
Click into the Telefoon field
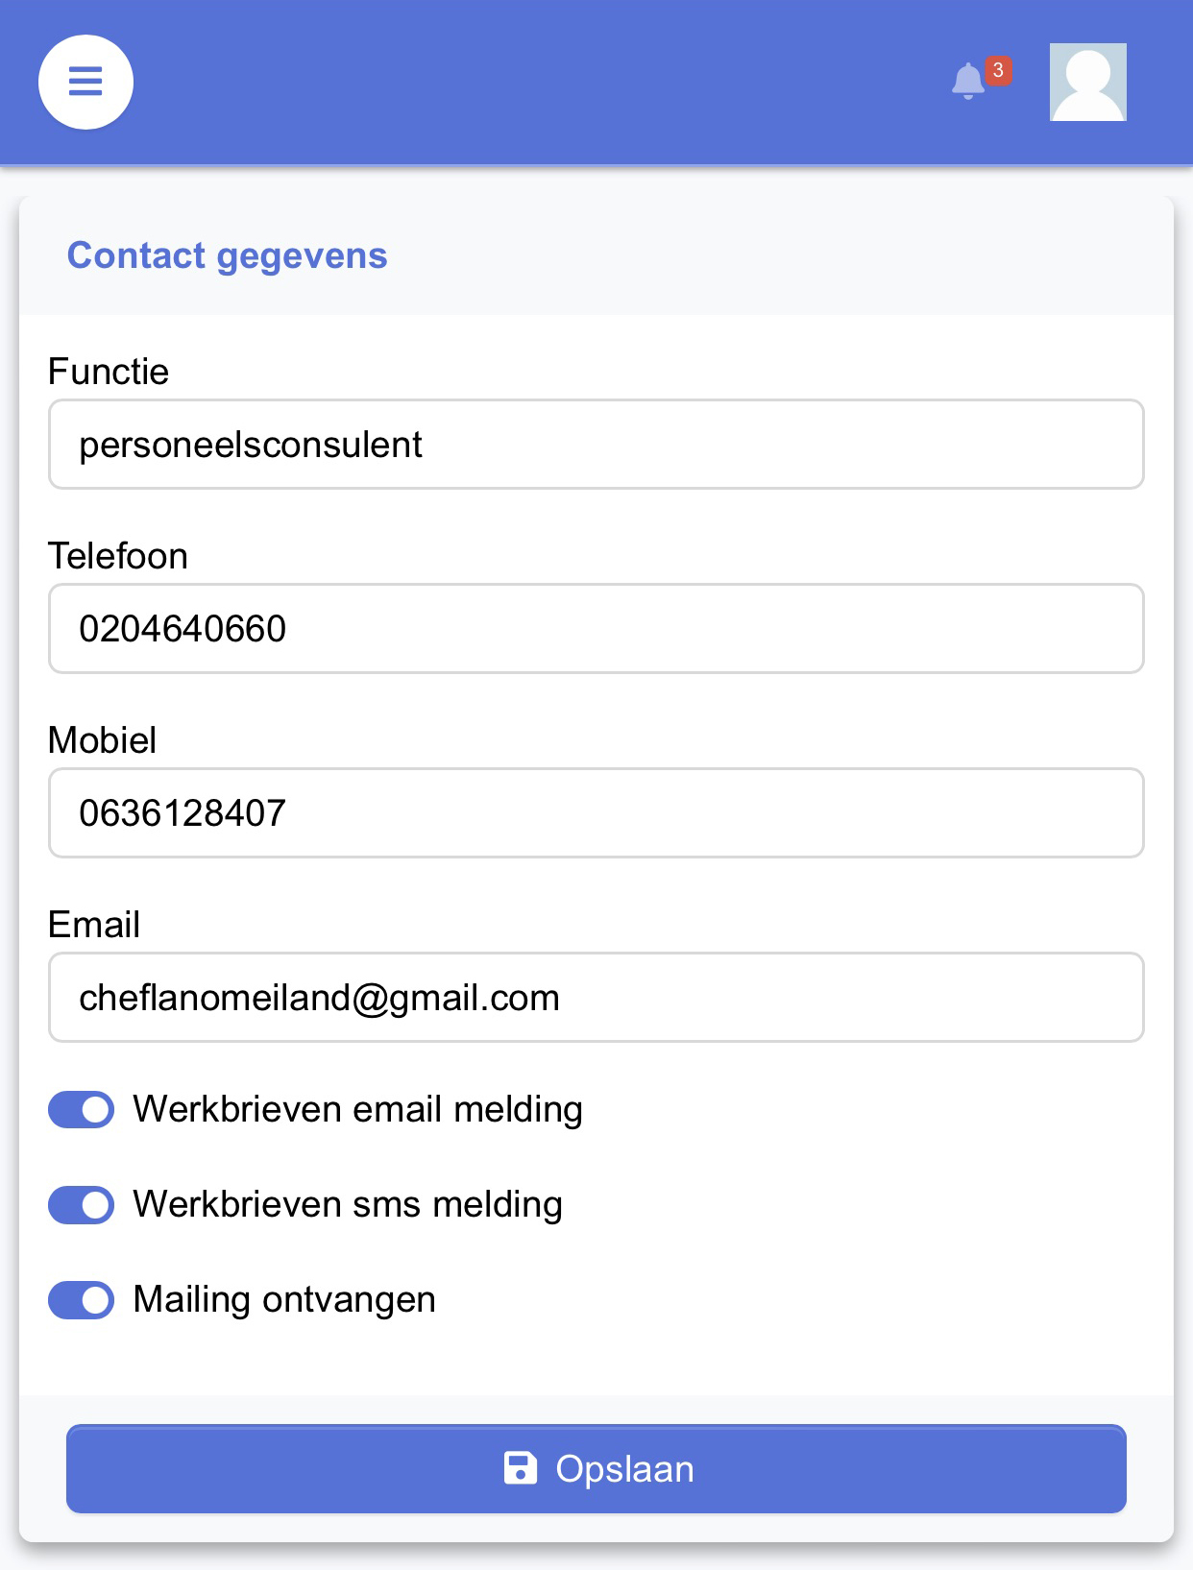click(596, 629)
